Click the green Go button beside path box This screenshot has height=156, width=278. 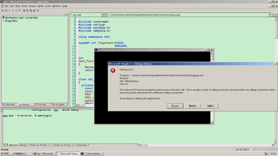275,15
